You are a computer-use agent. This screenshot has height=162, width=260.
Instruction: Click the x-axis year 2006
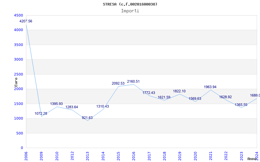pyautogui.click(x=26, y=156)
